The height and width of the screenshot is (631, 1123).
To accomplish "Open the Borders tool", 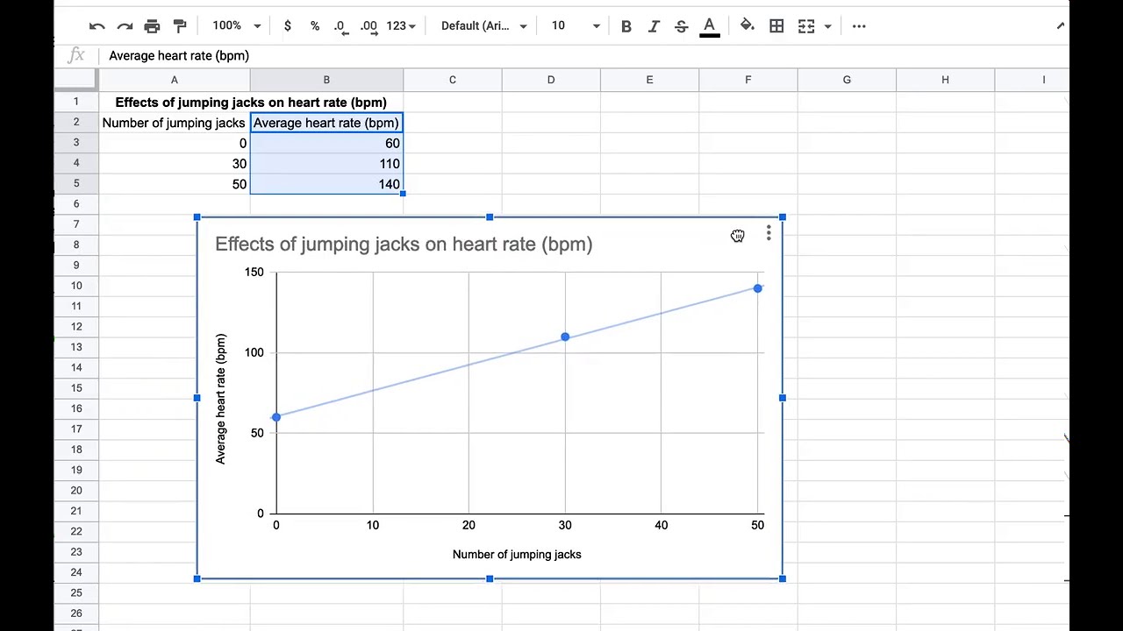I will (776, 26).
